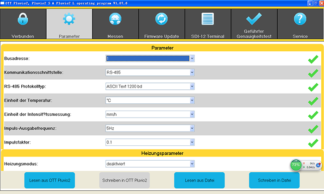Screen dimensions: 324x194
Task: Open the SDI-12 Terminal document icon
Action: click(x=208, y=19)
